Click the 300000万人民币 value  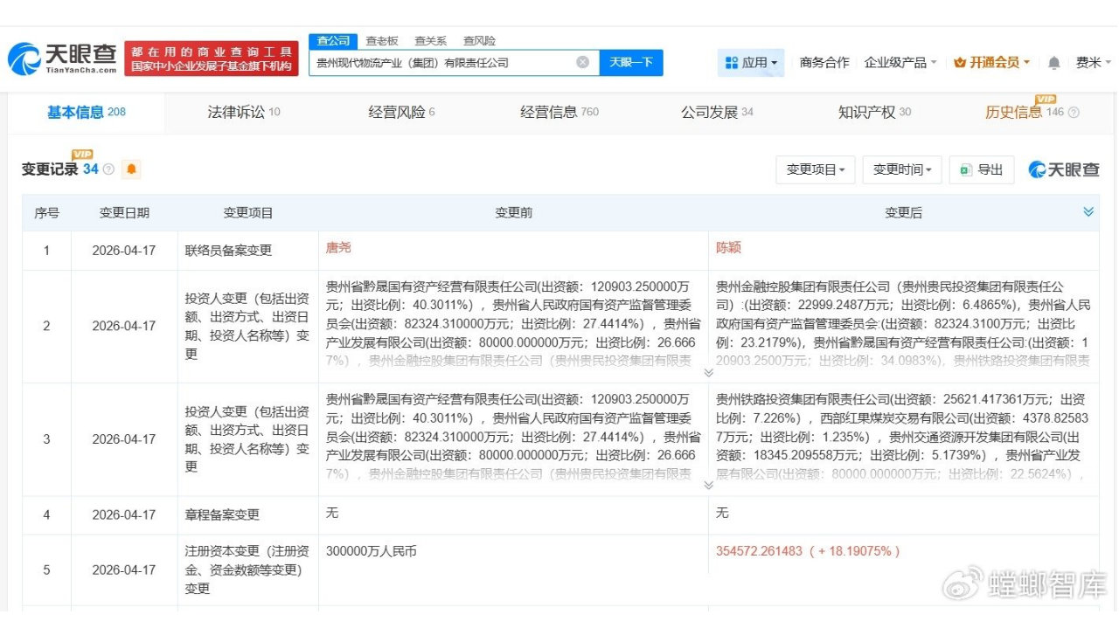371,551
